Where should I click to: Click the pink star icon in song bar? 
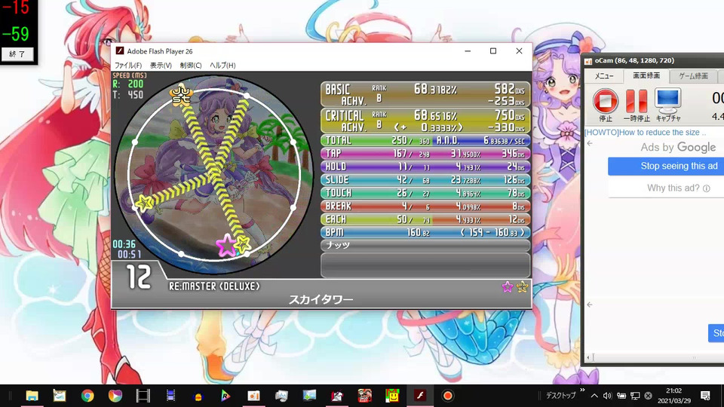508,287
